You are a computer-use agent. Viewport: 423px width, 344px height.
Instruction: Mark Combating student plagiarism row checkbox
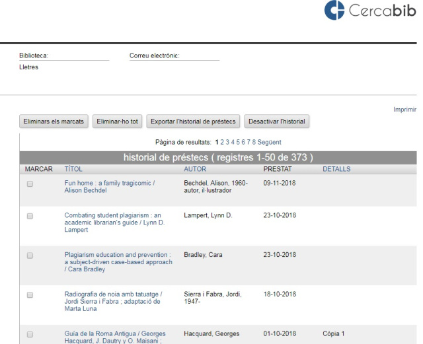[30, 216]
